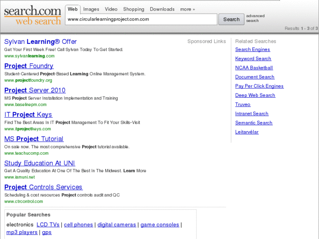The width and height of the screenshot is (319, 239).
Task: Open digital cameras popular search
Action: 117,225
